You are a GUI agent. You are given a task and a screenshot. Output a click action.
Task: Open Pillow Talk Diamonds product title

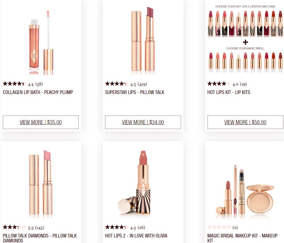click(x=40, y=238)
